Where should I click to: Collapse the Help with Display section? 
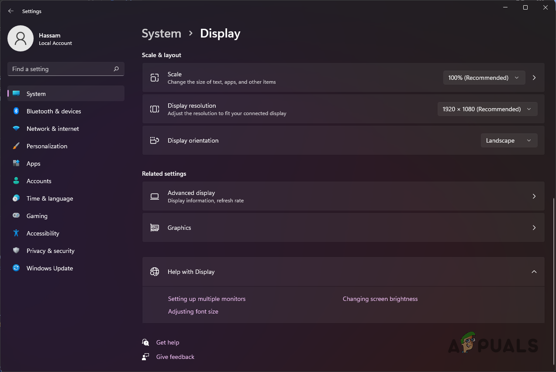[534, 272]
